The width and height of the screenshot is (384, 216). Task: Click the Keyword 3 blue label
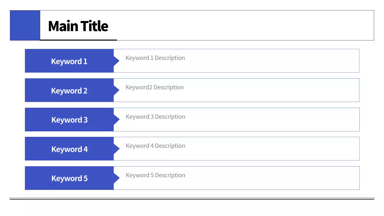click(69, 120)
